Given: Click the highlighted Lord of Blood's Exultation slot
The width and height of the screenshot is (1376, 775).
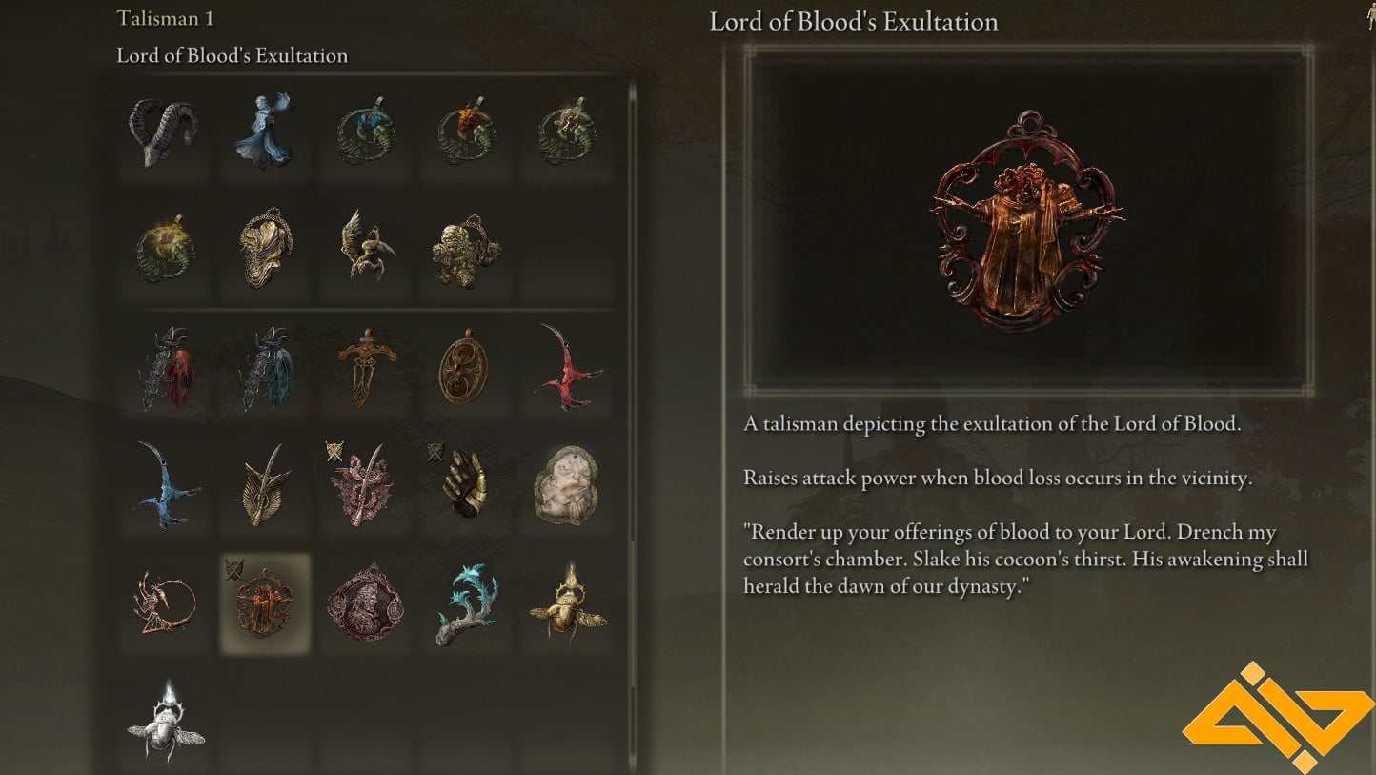Looking at the screenshot, I should pos(266,603).
